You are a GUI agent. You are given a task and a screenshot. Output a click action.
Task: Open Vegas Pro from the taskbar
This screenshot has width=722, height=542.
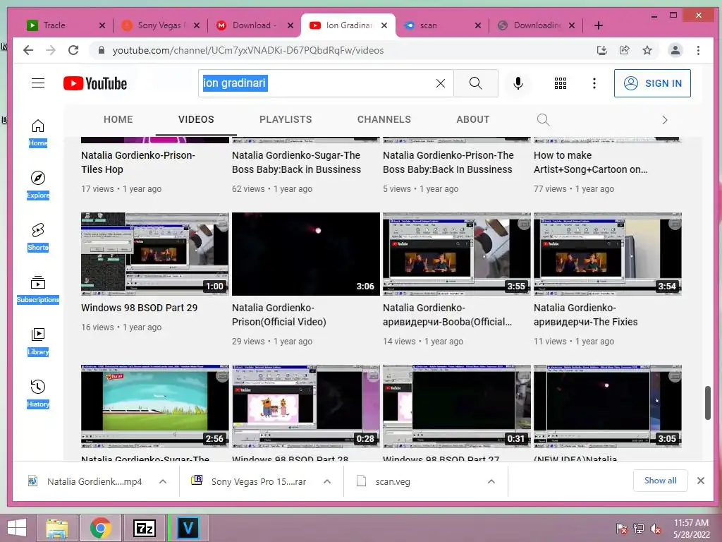[x=188, y=528]
